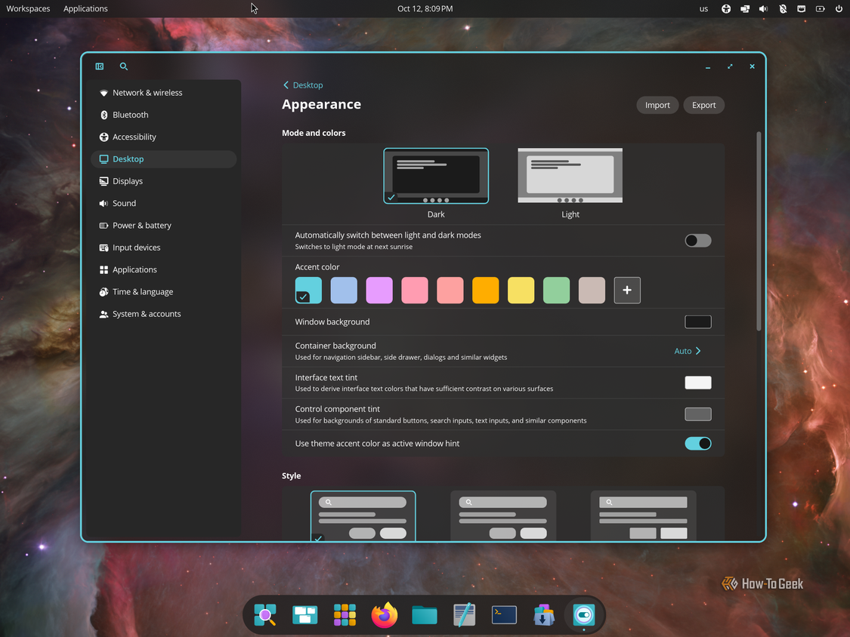Select the beige accent color
Viewport: 850px width, 637px height.
pyautogui.click(x=592, y=290)
